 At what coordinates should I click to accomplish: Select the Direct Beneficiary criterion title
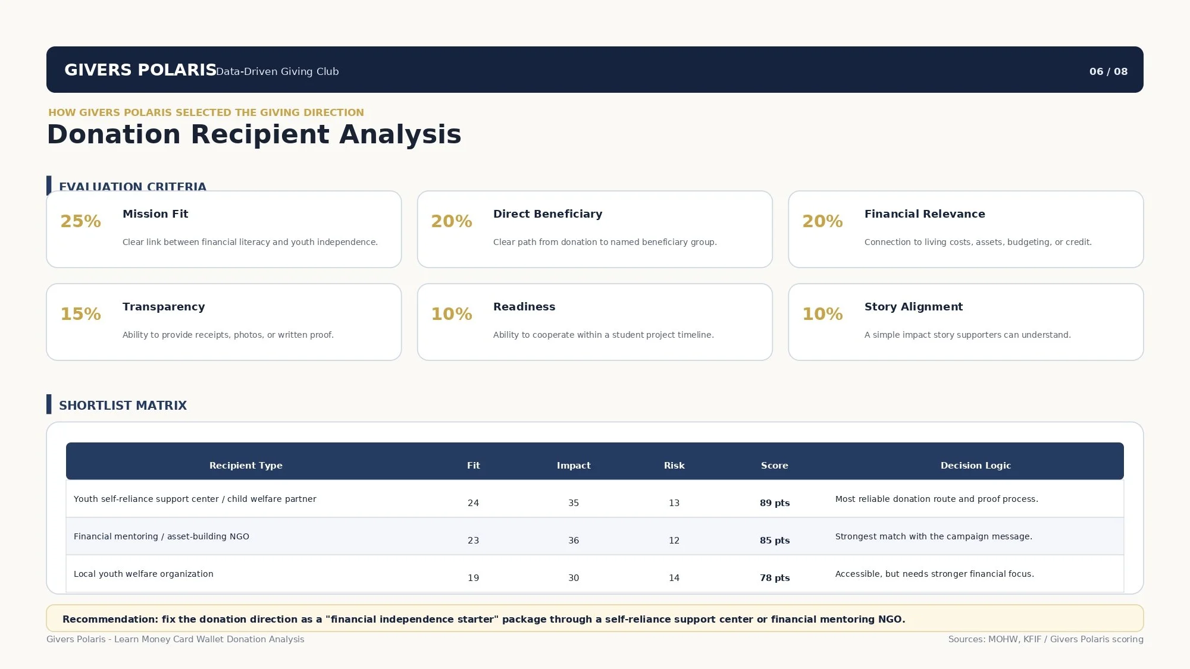(x=547, y=214)
